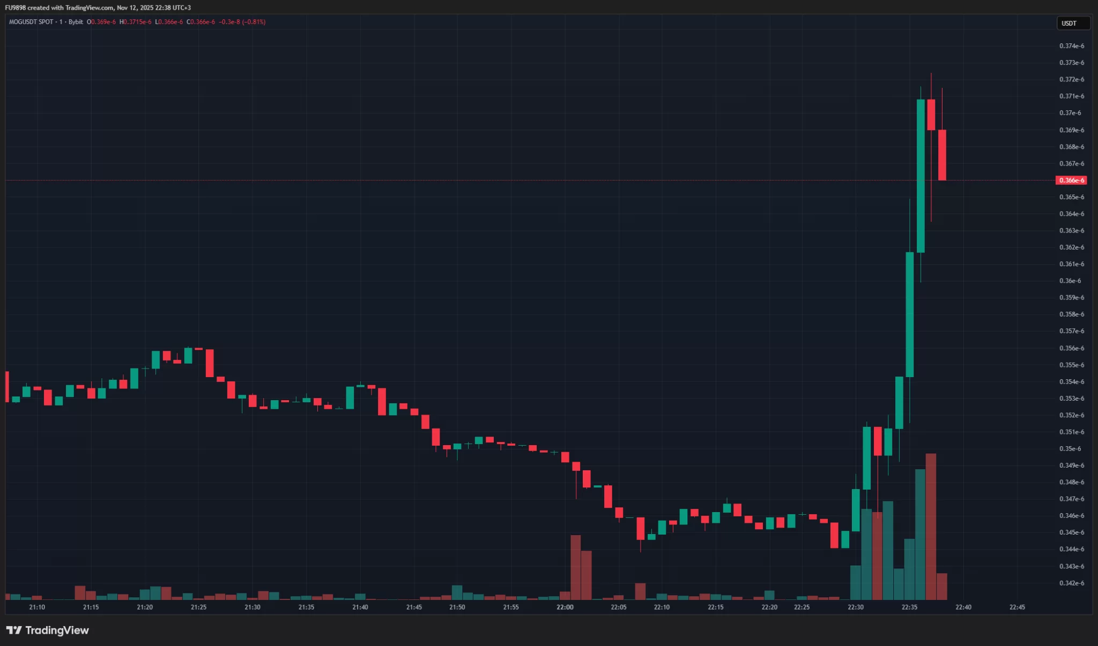Viewport: 1098px width, 646px height.
Task: Click the percentage change (-0.81%)
Action: pos(255,22)
